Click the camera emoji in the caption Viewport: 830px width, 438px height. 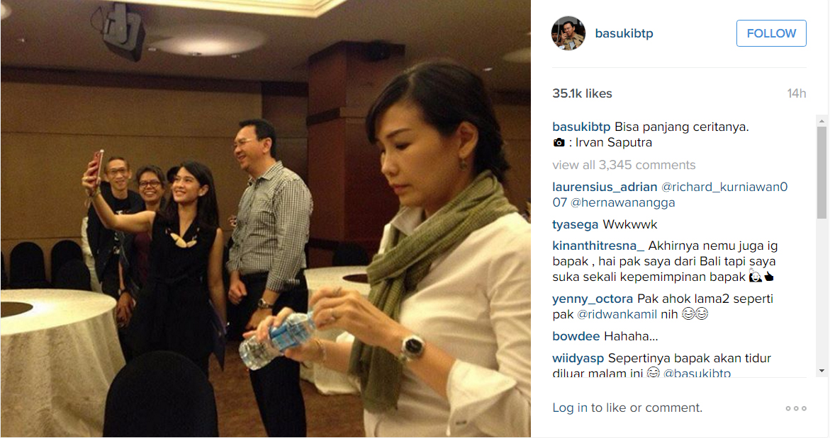click(x=559, y=143)
